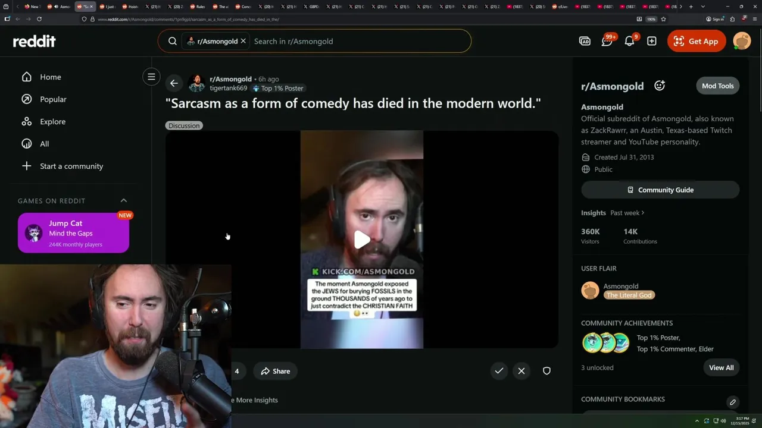Open r/Asmongold link above post
Image resolution: width=762 pixels, height=428 pixels.
pyautogui.click(x=230, y=79)
